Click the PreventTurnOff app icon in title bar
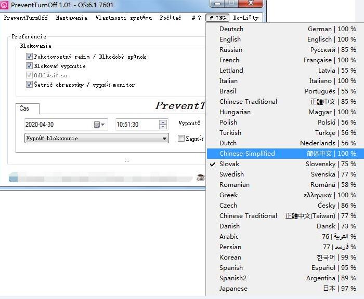The height and width of the screenshot is (299, 364). (x=4, y=5)
